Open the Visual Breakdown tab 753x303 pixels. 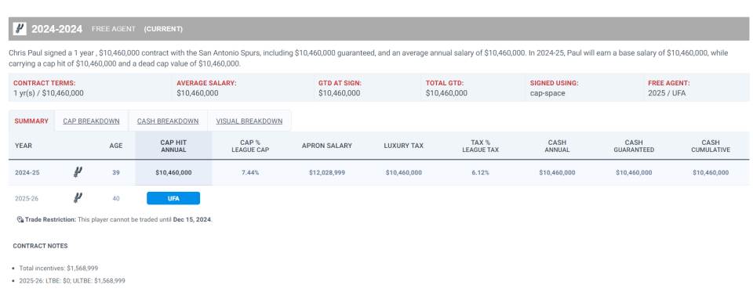(x=249, y=121)
